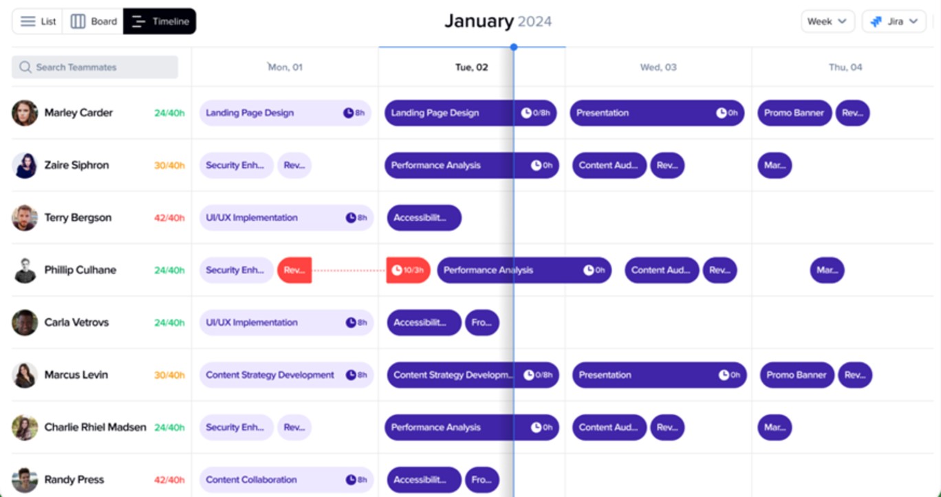The width and height of the screenshot is (941, 497).
Task: Click the clock icon on Randy's Content Collaboration
Action: coord(351,480)
